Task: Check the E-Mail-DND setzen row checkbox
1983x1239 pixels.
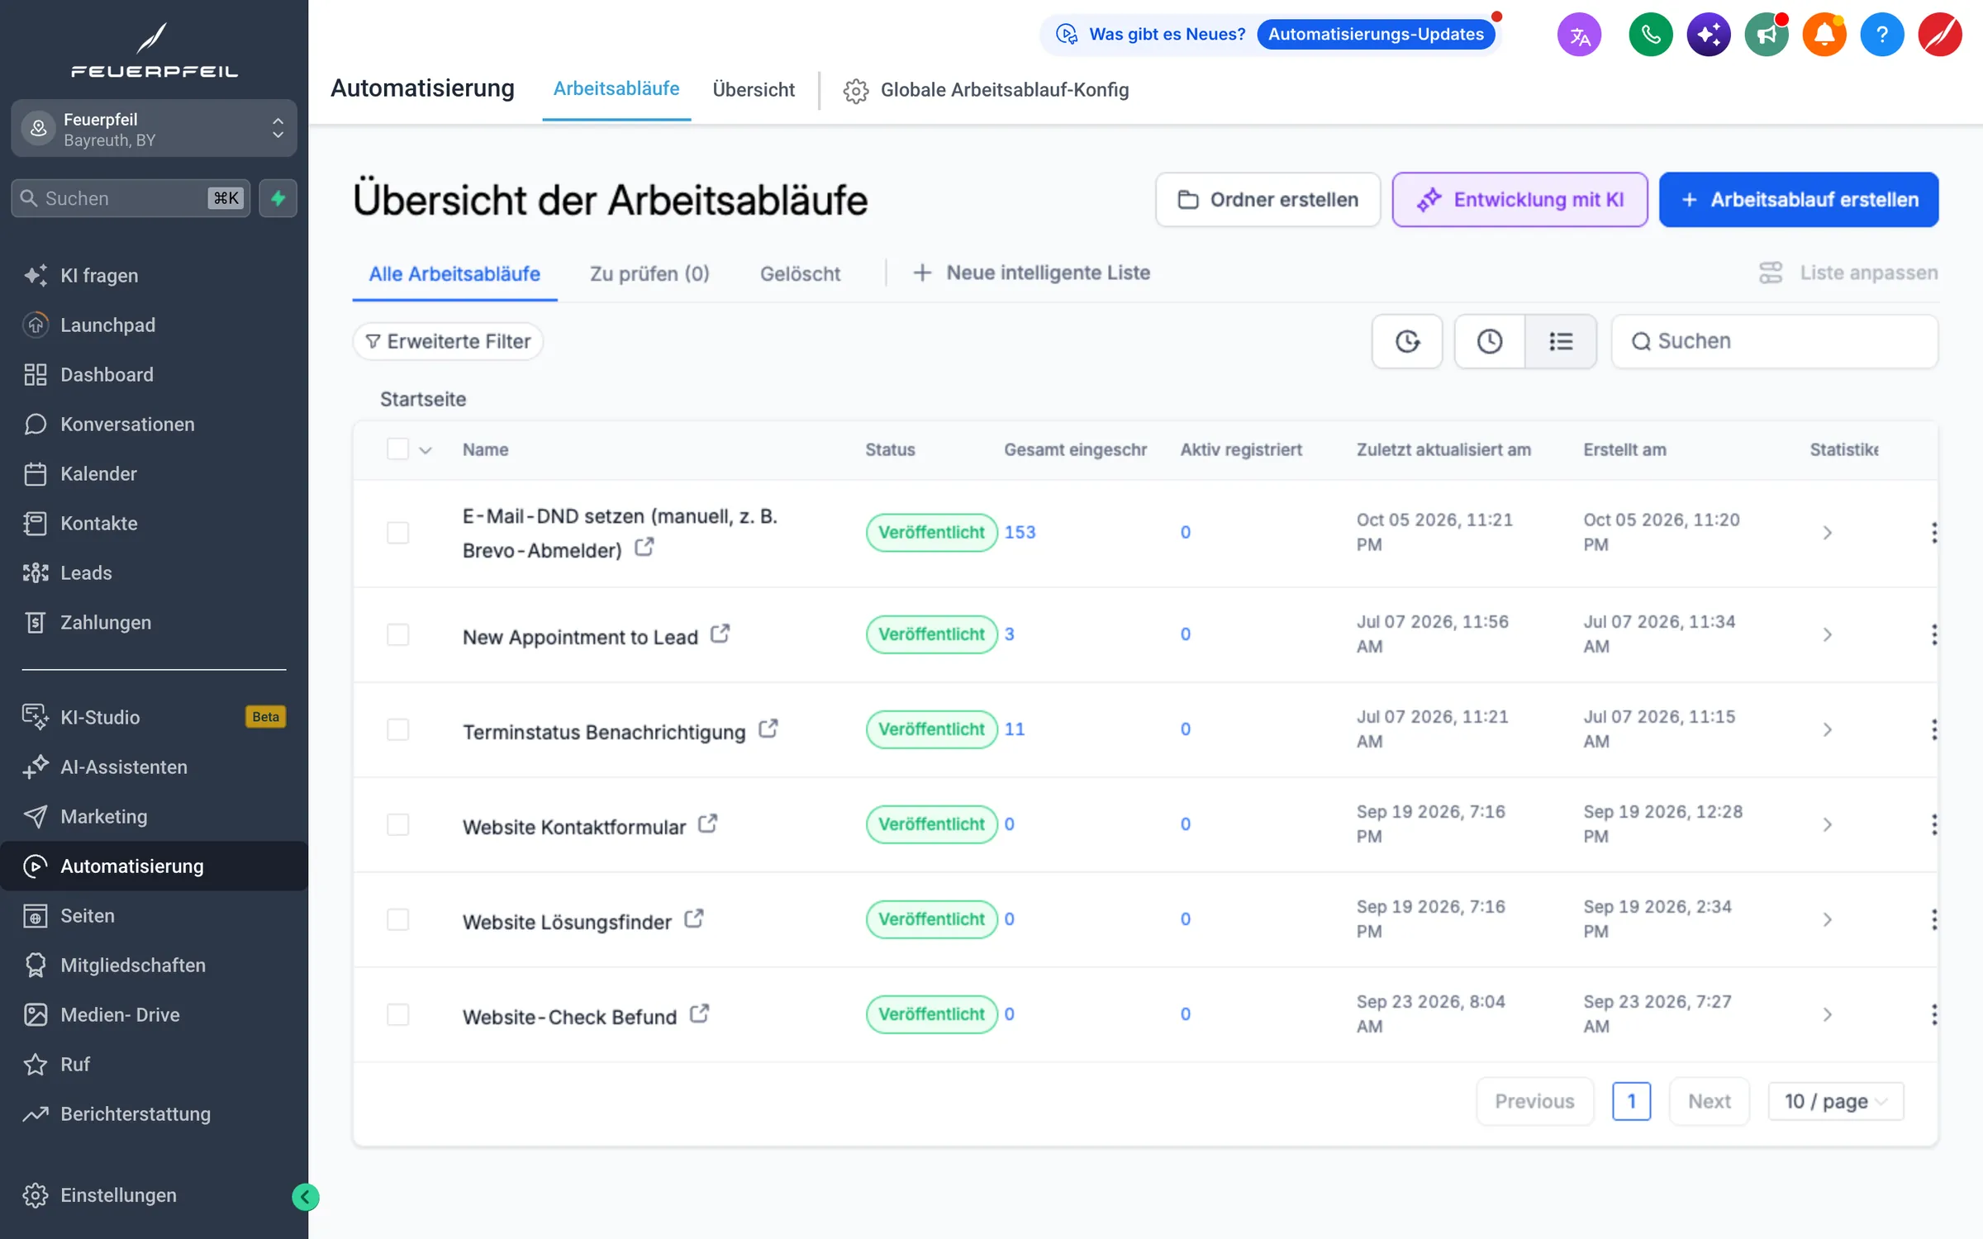Action: 397,532
